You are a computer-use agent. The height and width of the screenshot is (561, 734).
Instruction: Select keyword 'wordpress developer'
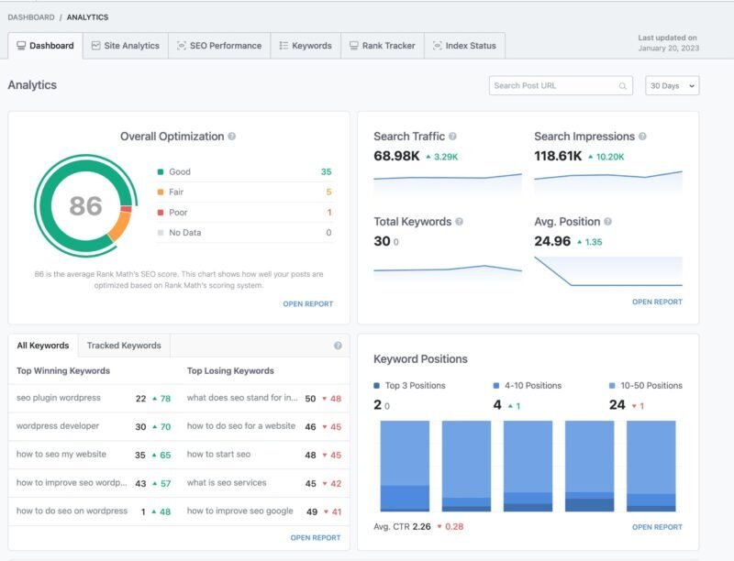[58, 426]
